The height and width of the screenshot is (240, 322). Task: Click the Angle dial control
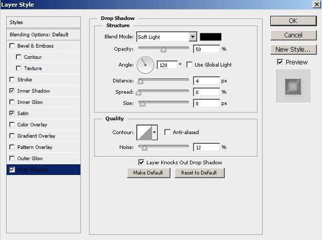click(x=145, y=65)
